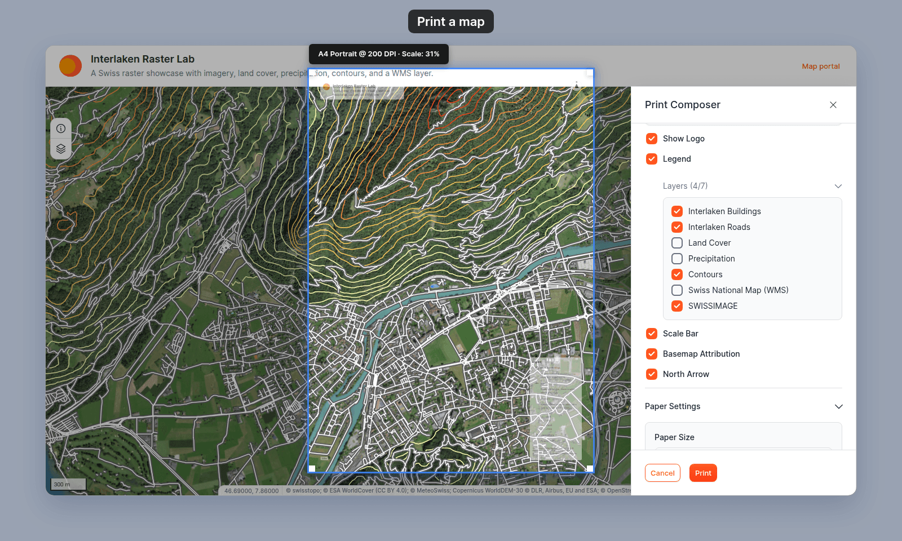Open the Map portal link
902x541 pixels.
(x=821, y=66)
